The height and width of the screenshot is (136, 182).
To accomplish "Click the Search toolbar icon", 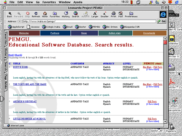I will point(75,15).
